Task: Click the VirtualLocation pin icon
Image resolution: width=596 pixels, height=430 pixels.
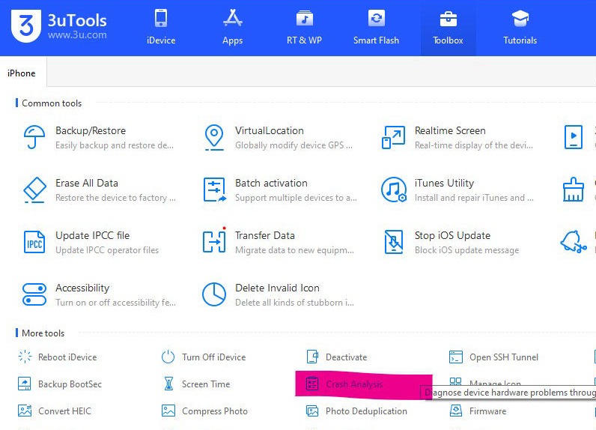Action: tap(214, 137)
